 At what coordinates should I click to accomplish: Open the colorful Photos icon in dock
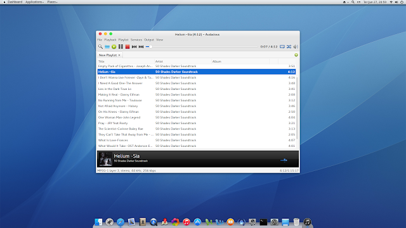click(175, 222)
